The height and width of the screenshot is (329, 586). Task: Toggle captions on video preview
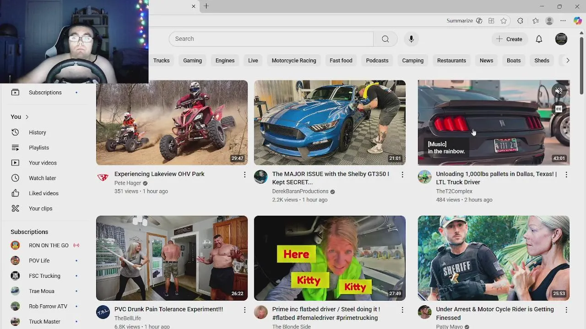(559, 109)
